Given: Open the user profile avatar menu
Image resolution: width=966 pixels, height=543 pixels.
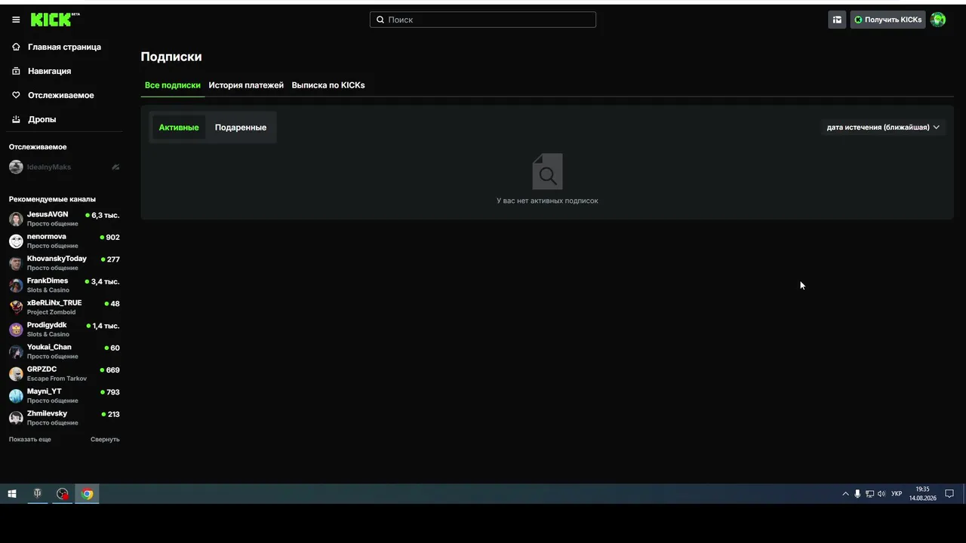Looking at the screenshot, I should click(x=938, y=20).
